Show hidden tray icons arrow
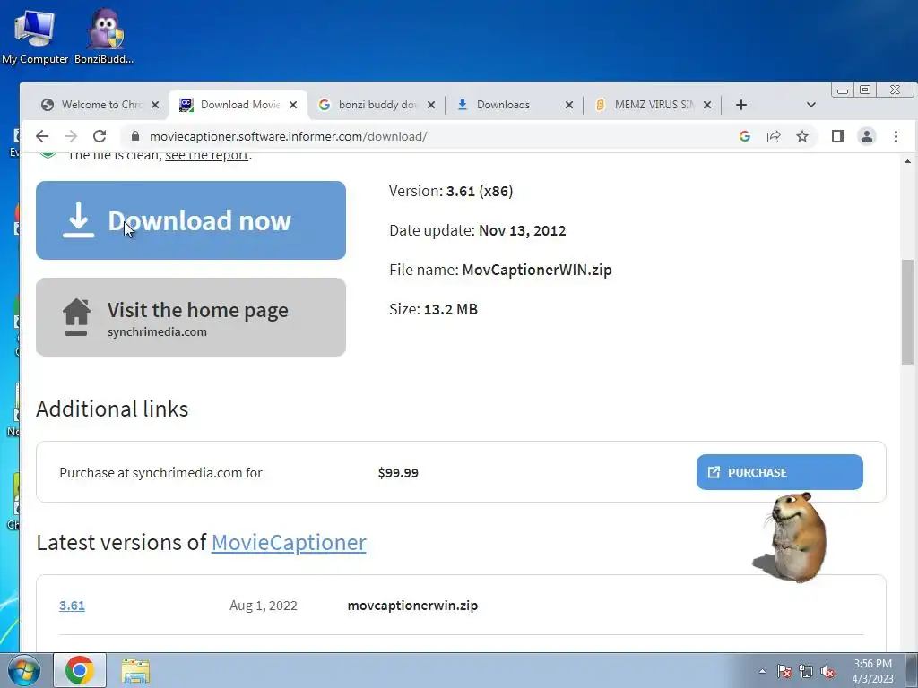This screenshot has width=918, height=688. click(x=762, y=671)
